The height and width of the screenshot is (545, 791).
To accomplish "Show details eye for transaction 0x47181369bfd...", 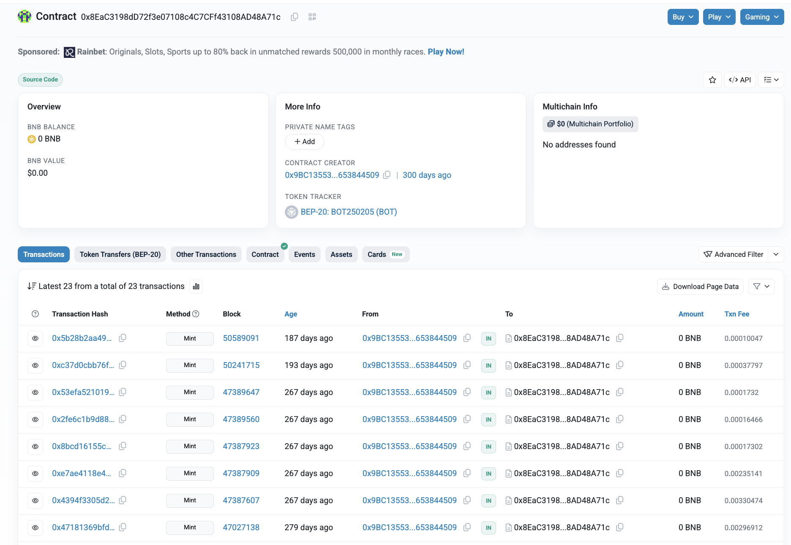I will (x=35, y=528).
